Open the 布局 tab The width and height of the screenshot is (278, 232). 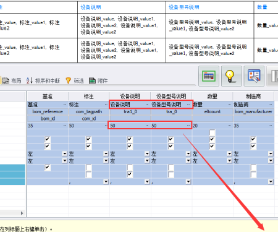pyautogui.click(x=12, y=80)
